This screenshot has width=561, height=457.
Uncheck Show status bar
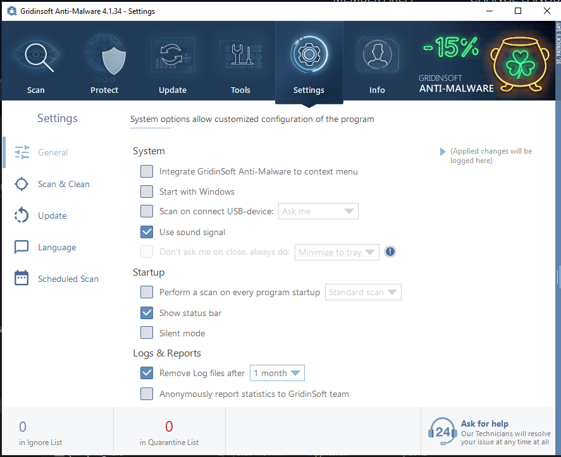(x=147, y=312)
